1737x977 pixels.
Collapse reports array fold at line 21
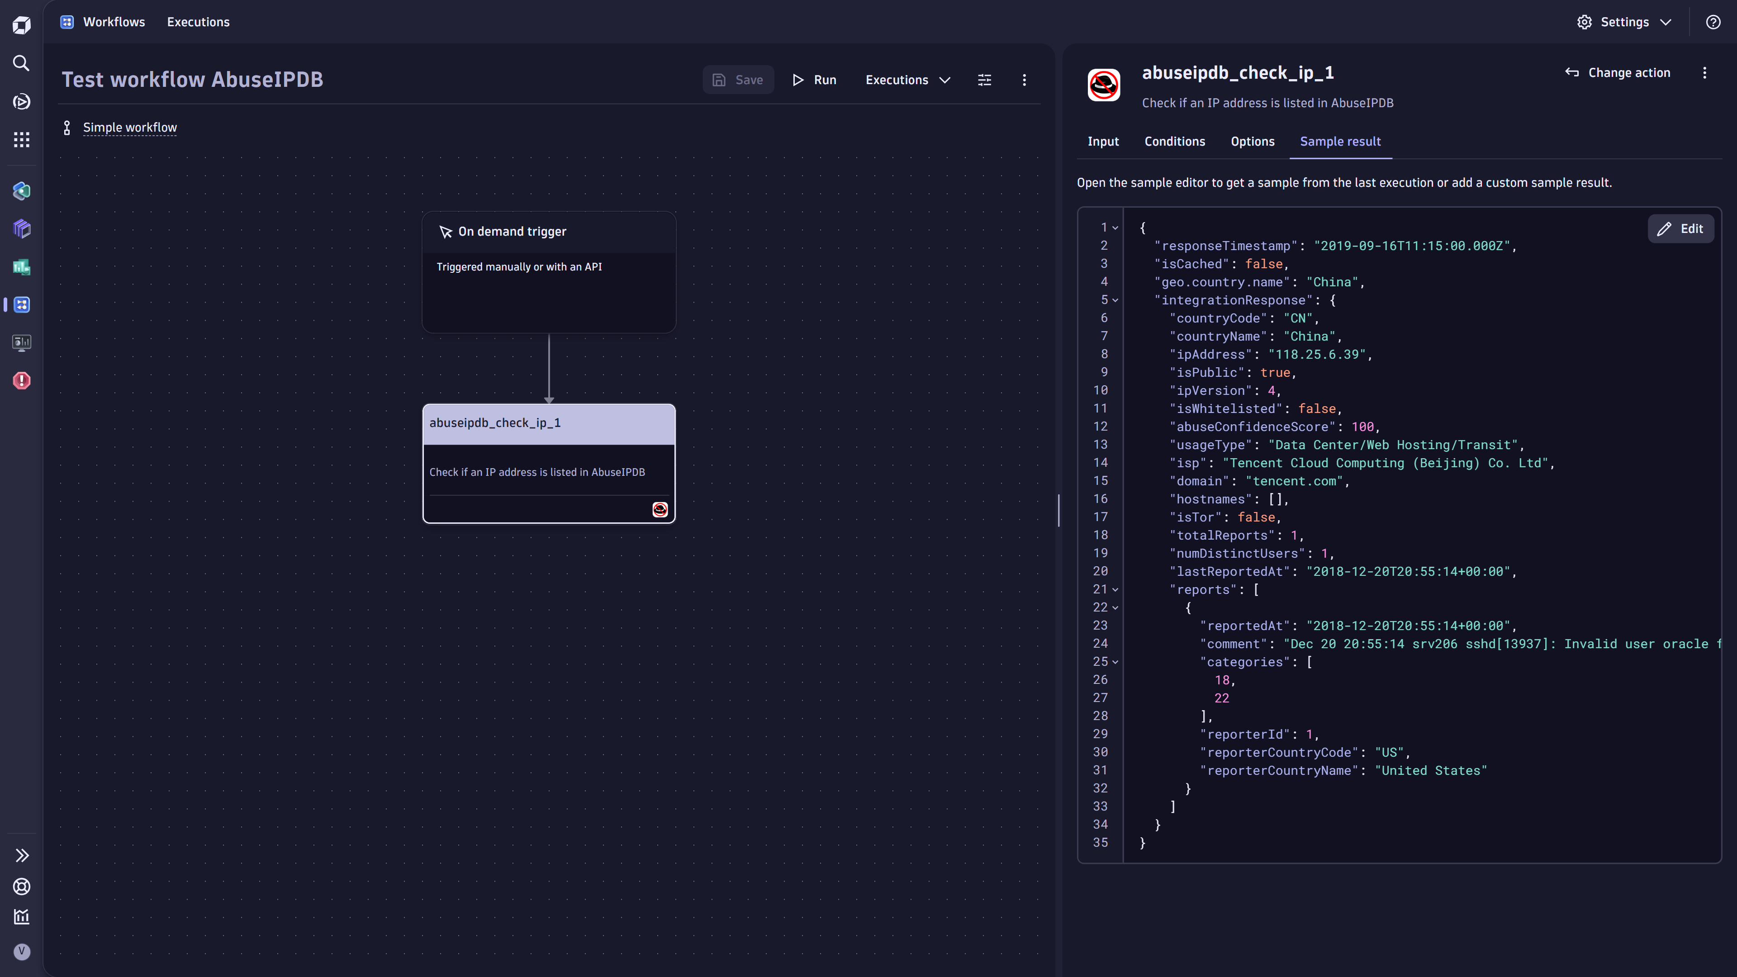tap(1115, 590)
